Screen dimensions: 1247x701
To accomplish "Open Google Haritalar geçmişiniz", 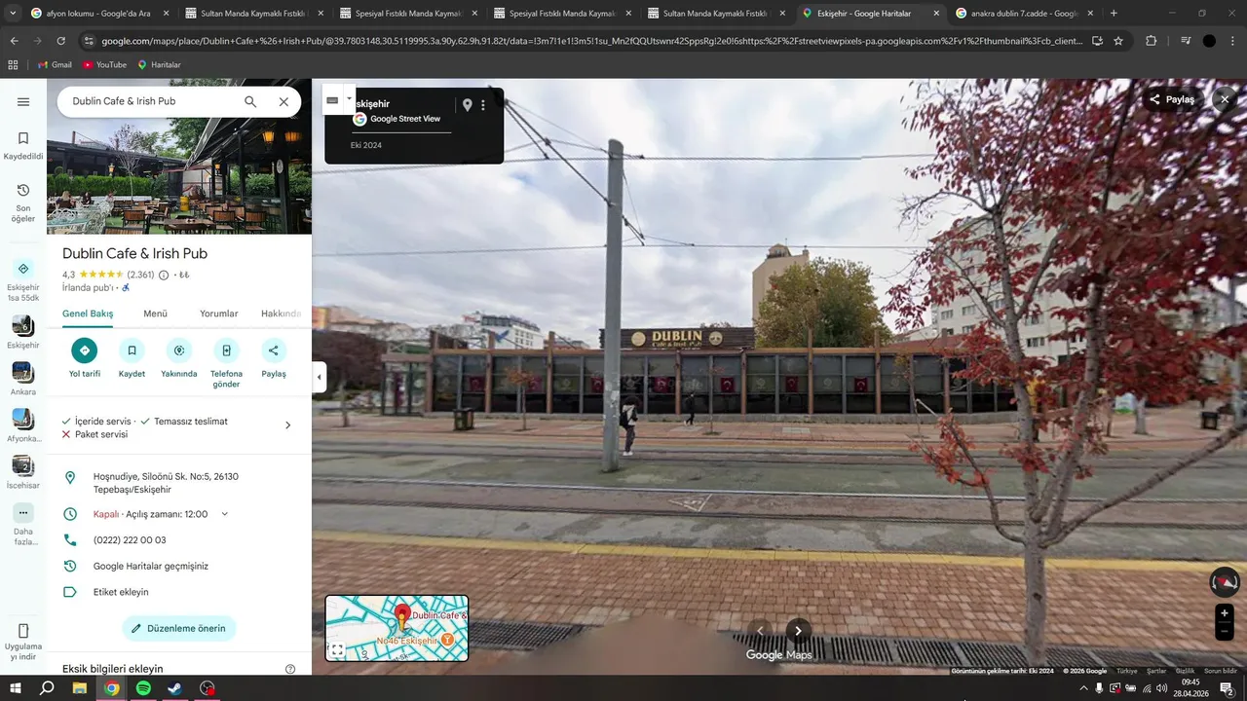I will [151, 567].
